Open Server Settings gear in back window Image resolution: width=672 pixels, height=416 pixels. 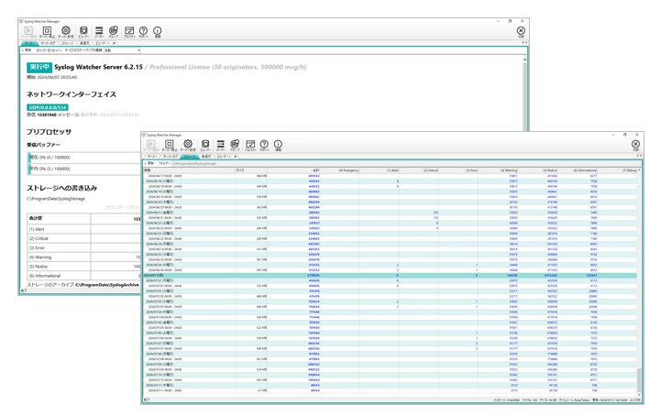pyautogui.click(x=66, y=31)
